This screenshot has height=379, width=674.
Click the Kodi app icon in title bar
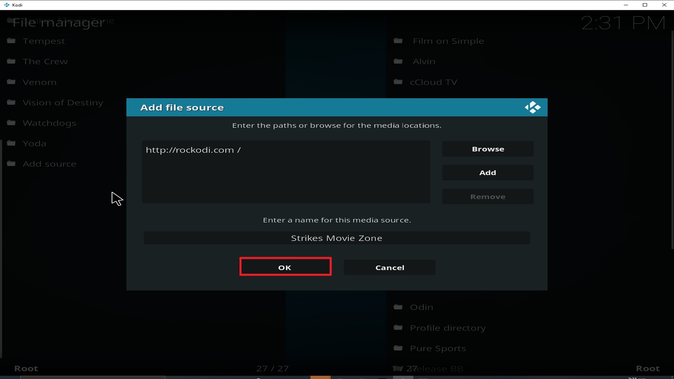6,5
